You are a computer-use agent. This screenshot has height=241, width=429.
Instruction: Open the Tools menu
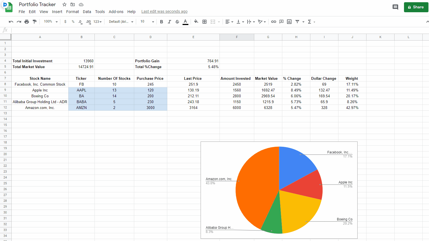[x=100, y=12]
